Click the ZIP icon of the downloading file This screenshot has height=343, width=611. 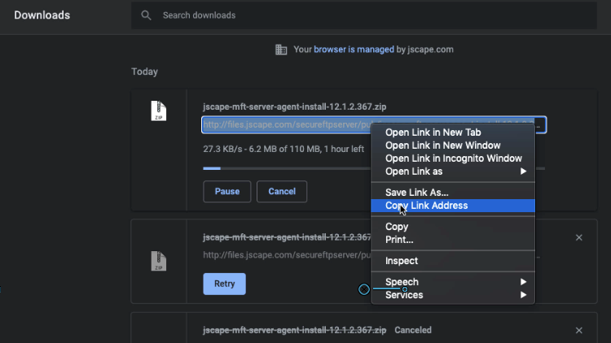pyautogui.click(x=159, y=111)
